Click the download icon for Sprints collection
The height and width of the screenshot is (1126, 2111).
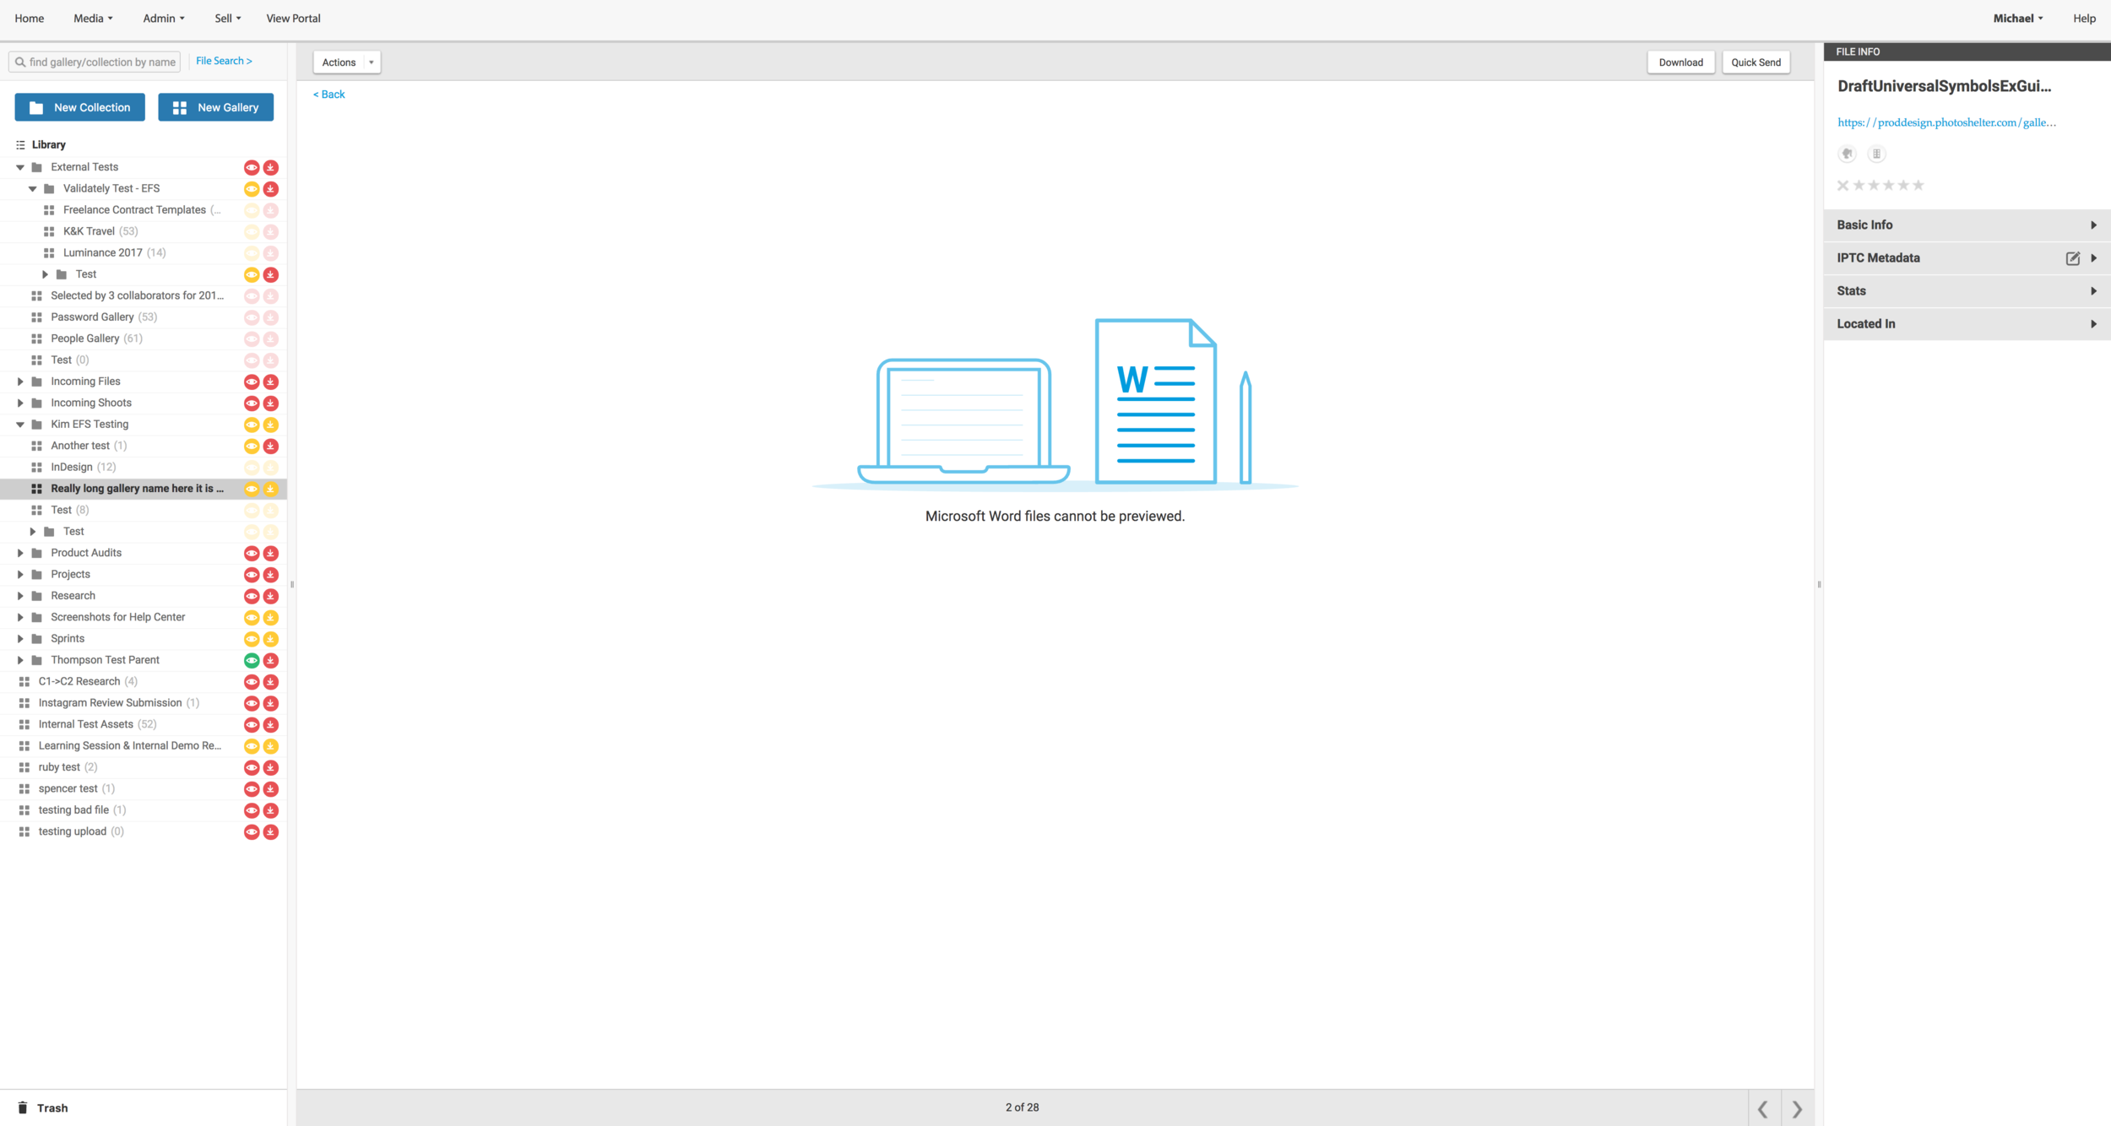coord(270,639)
